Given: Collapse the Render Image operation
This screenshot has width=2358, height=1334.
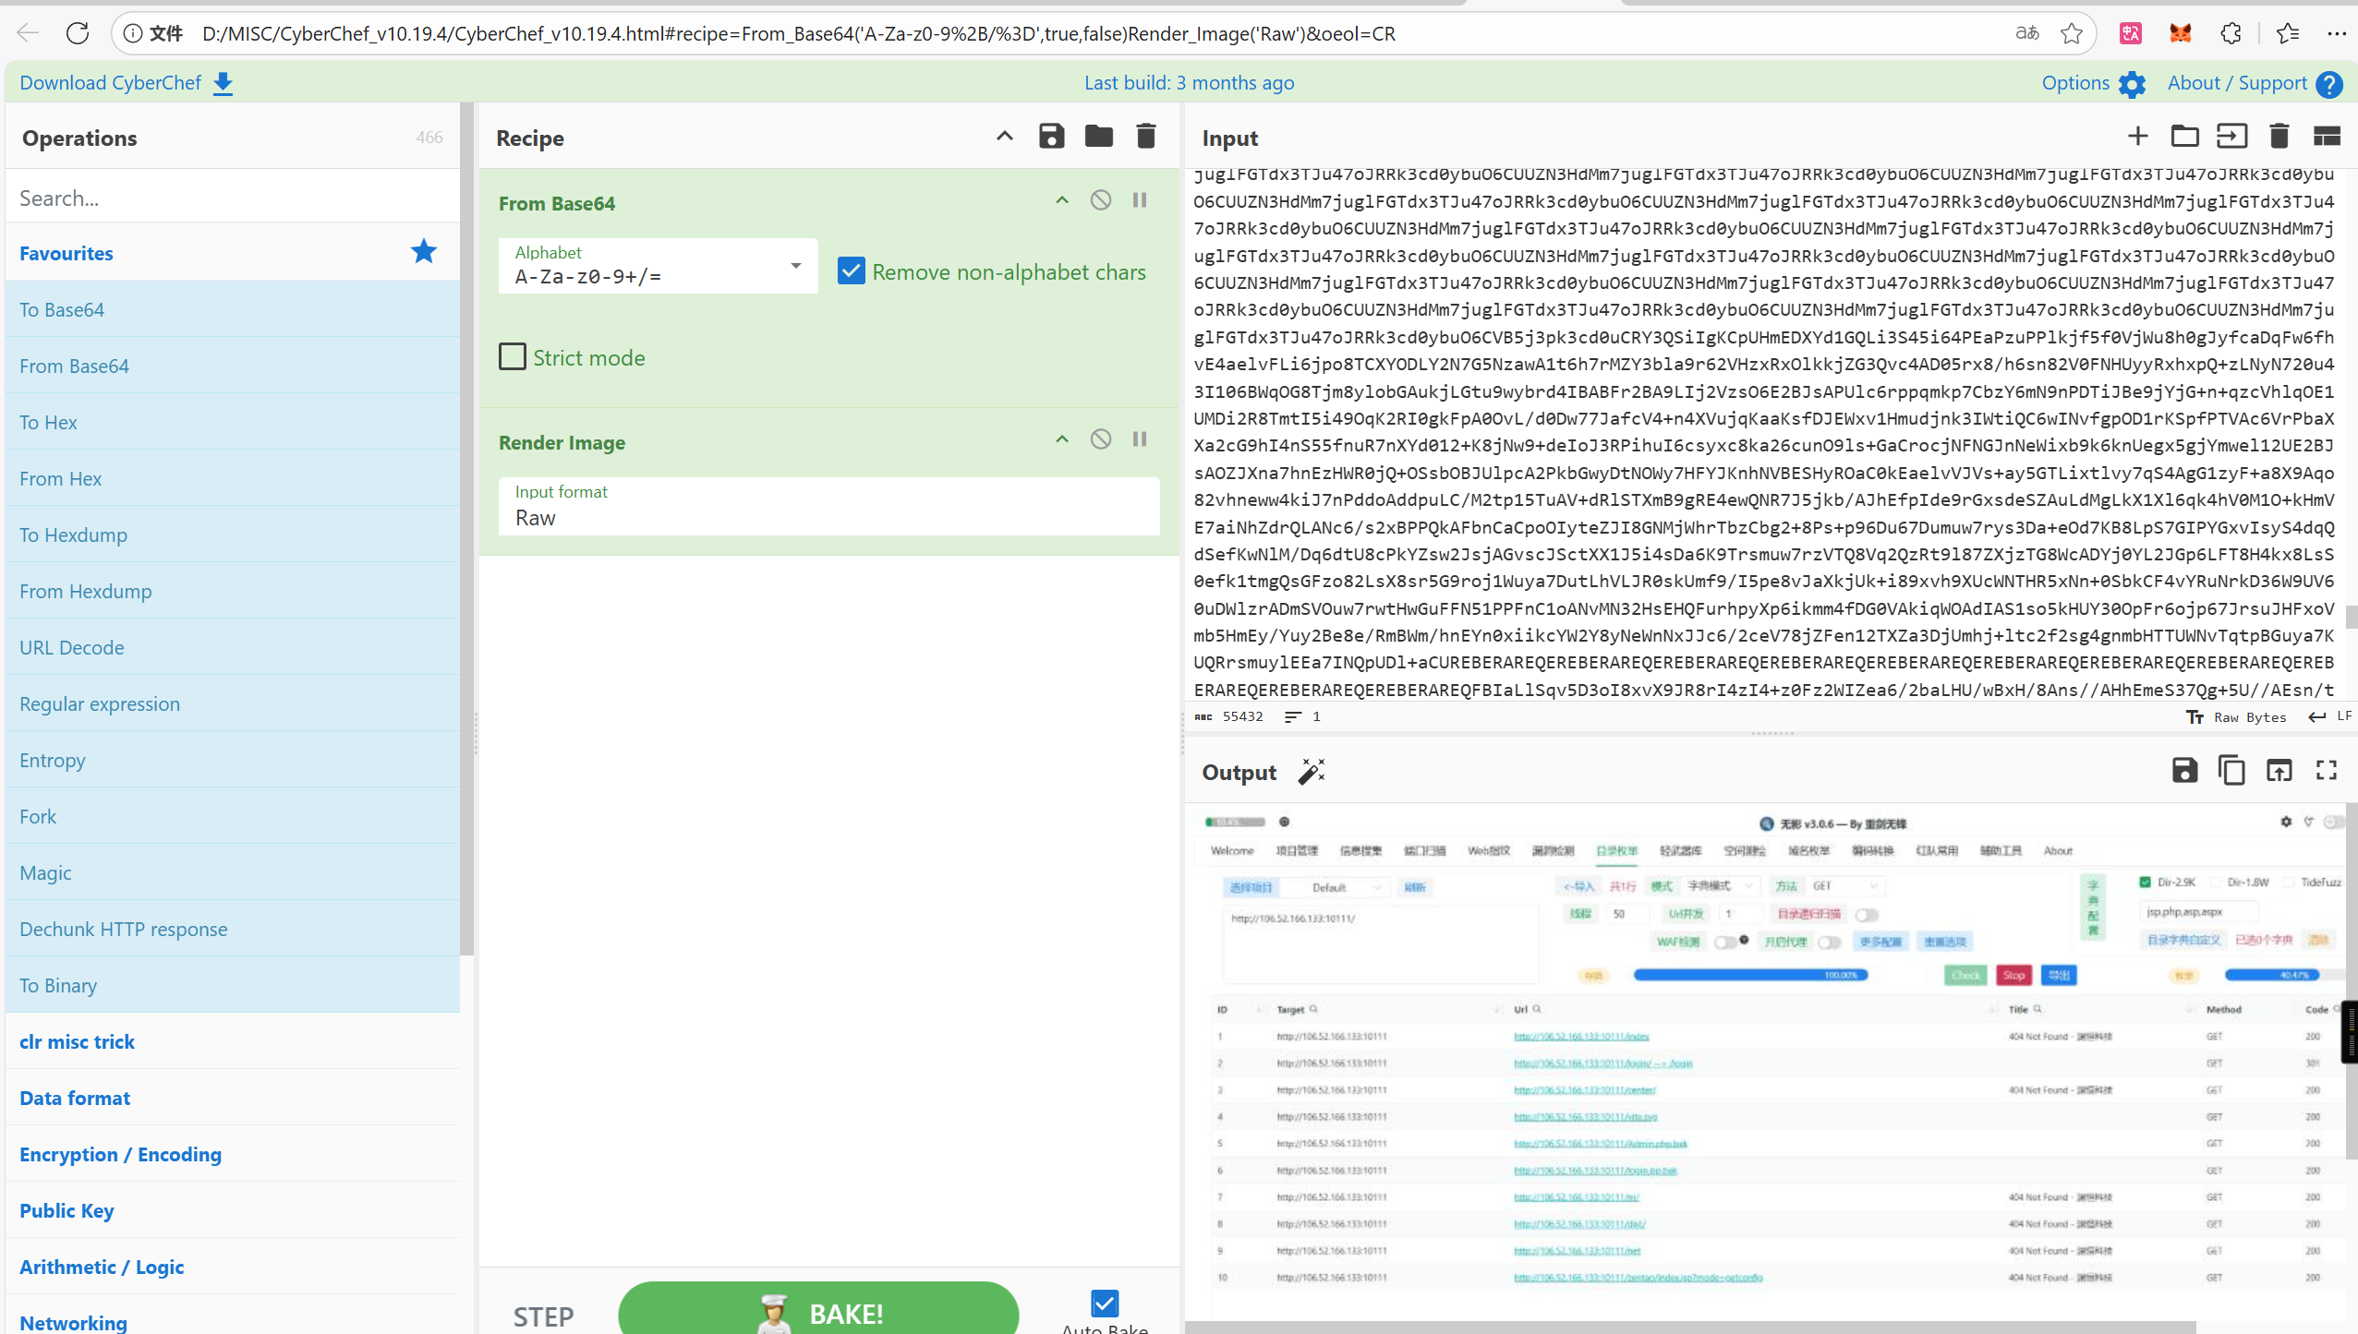Looking at the screenshot, I should point(1062,439).
